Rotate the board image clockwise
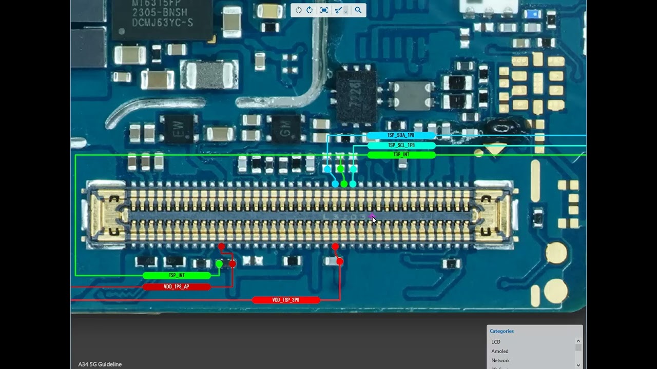The image size is (657, 369). pos(310,10)
